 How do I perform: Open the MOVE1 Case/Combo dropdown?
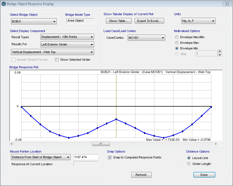click(146, 38)
